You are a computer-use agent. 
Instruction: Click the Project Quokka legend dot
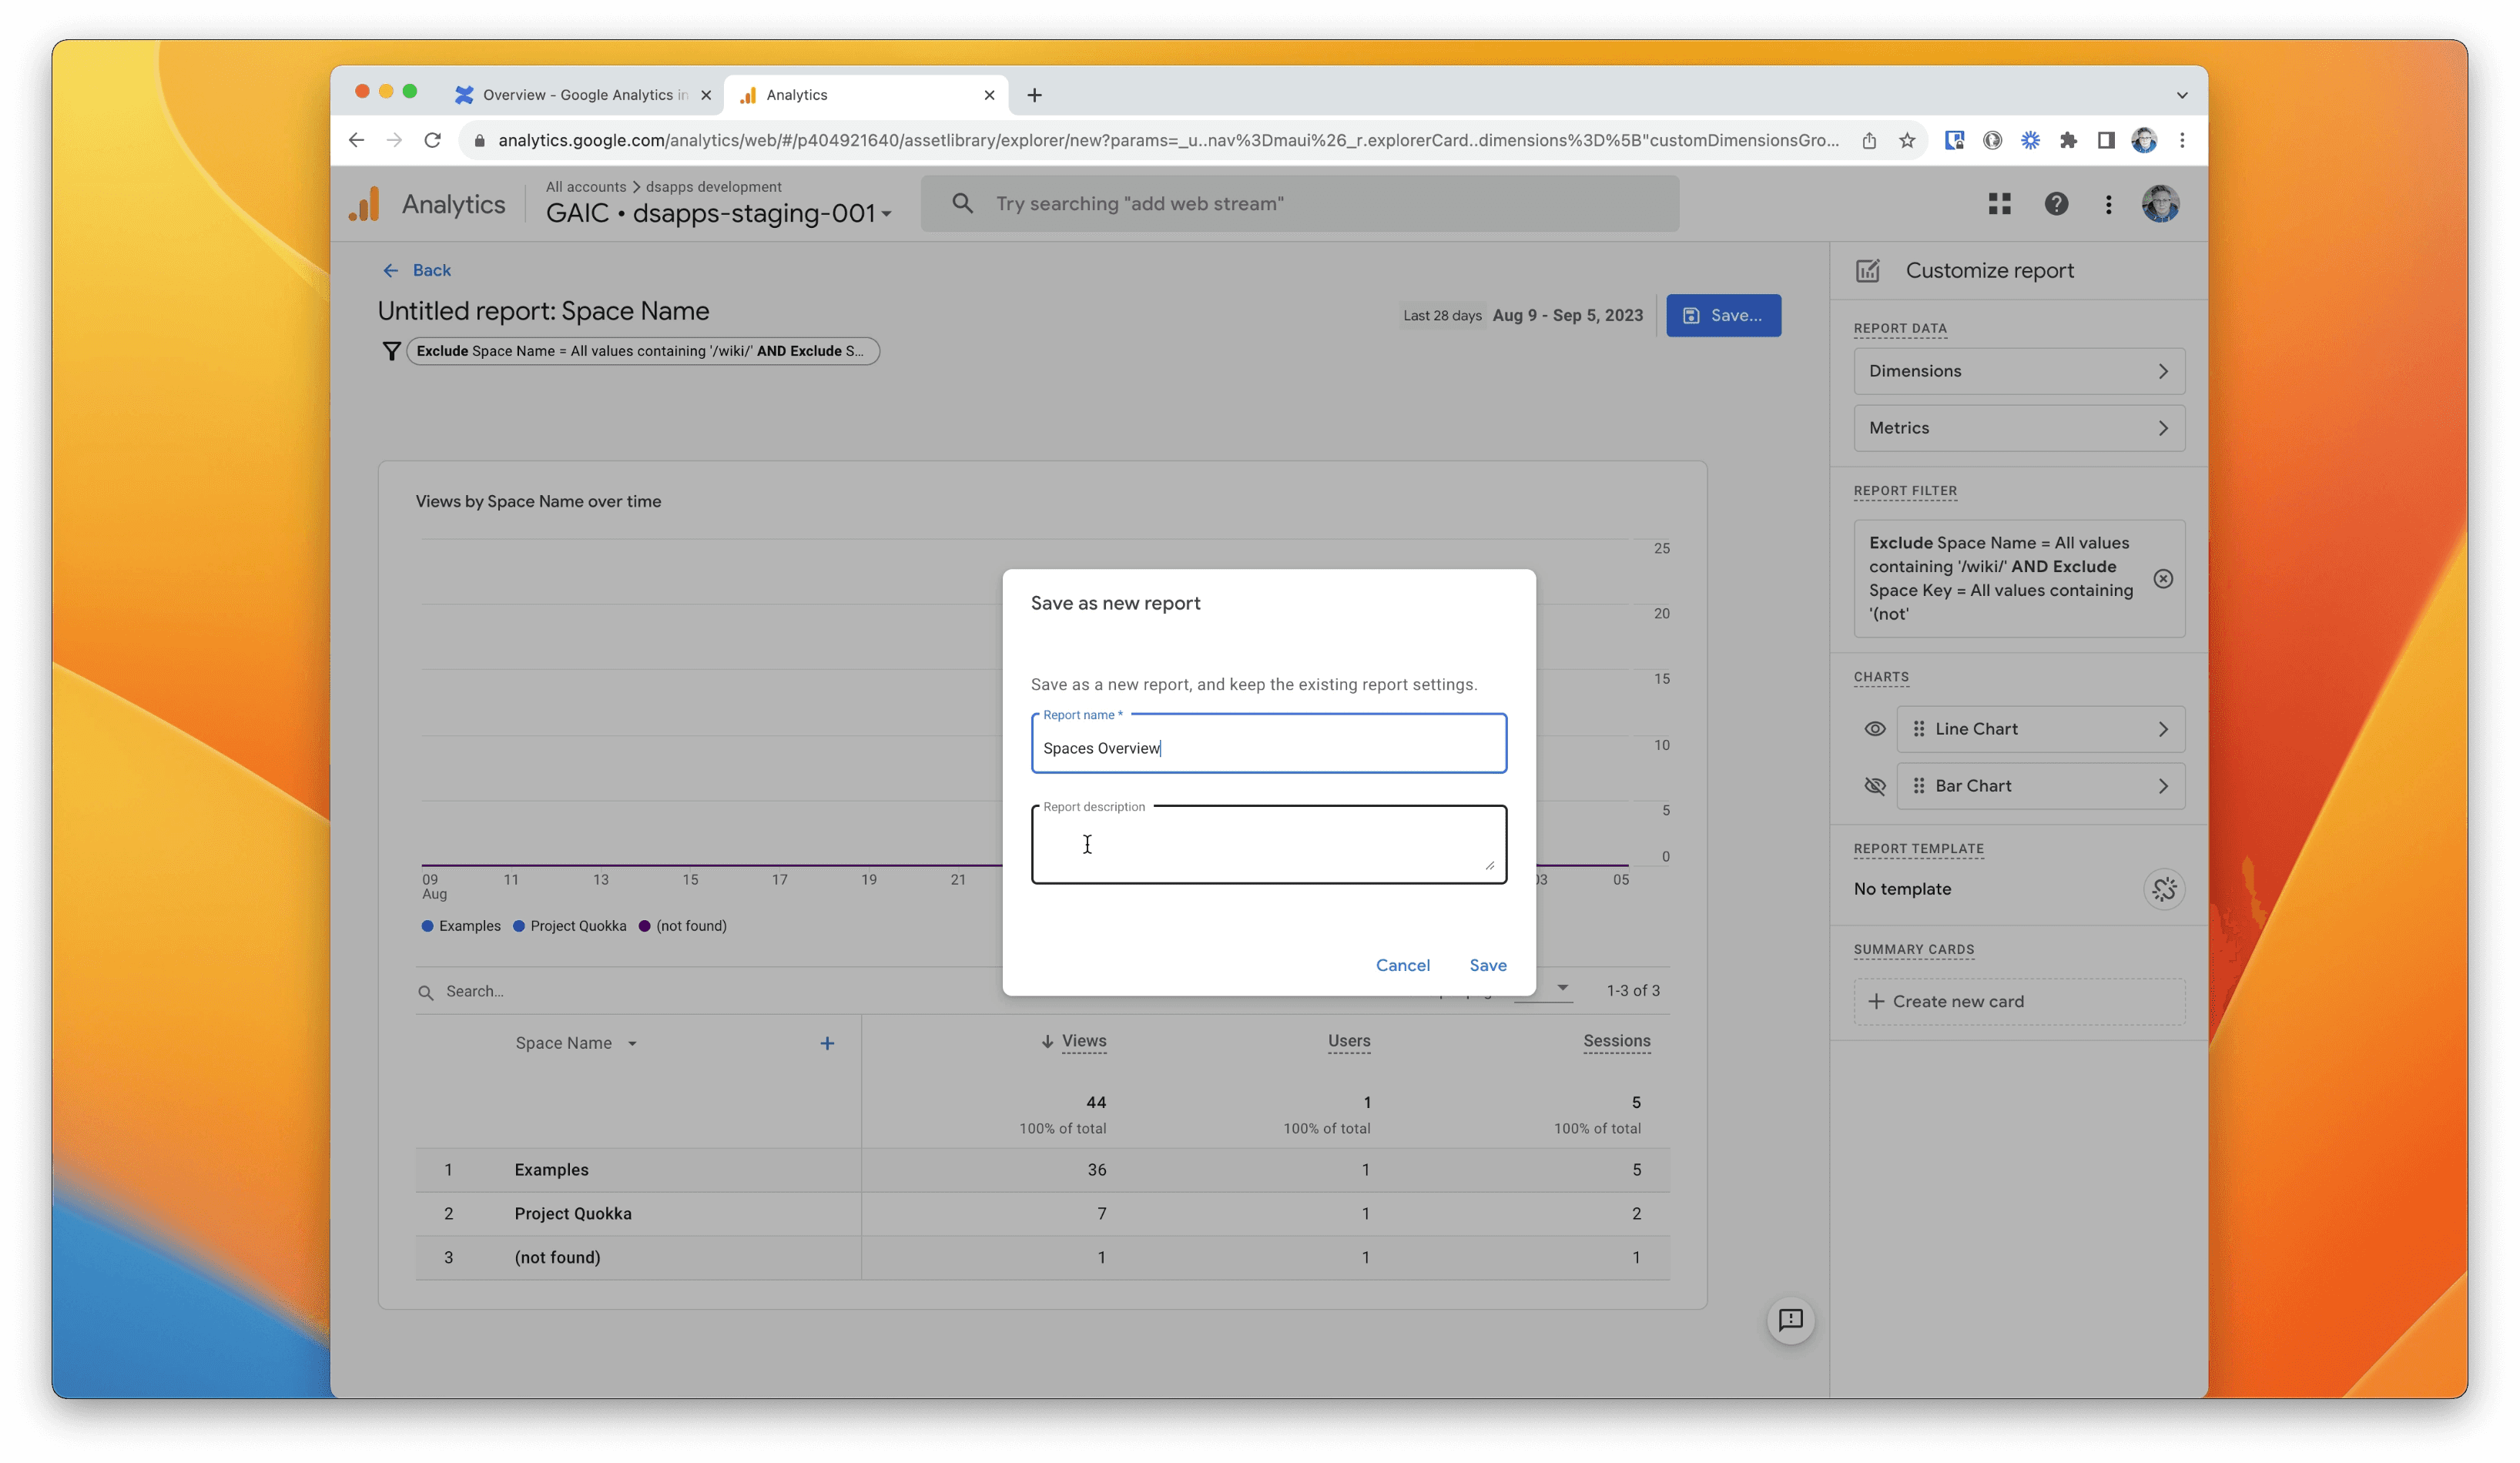[518, 927]
